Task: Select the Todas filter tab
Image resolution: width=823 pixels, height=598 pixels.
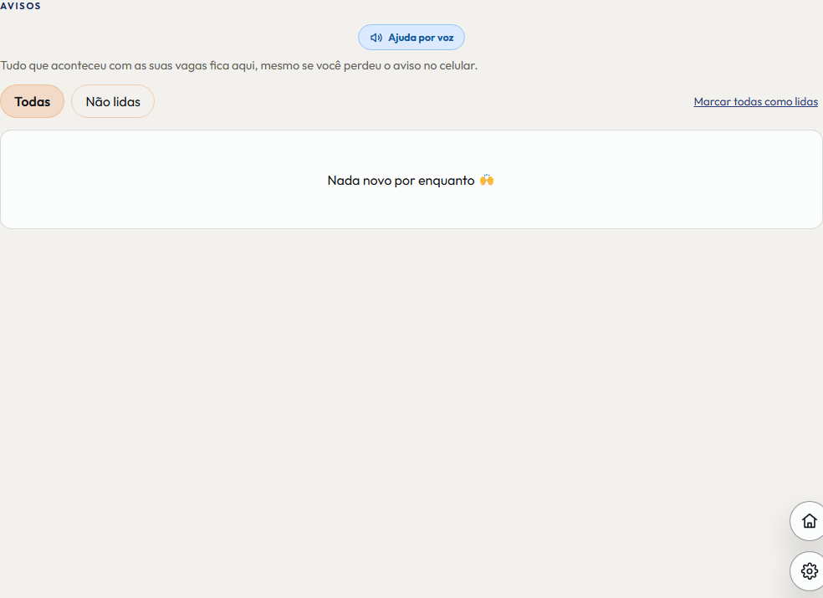Action: tap(32, 101)
